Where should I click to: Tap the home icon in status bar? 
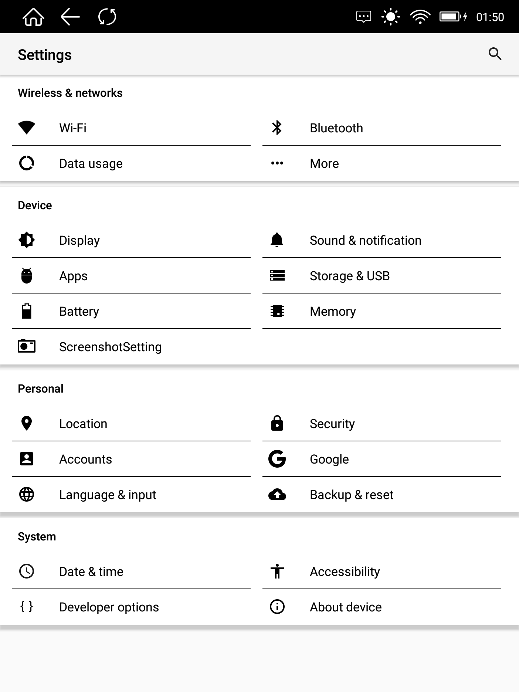tap(33, 17)
